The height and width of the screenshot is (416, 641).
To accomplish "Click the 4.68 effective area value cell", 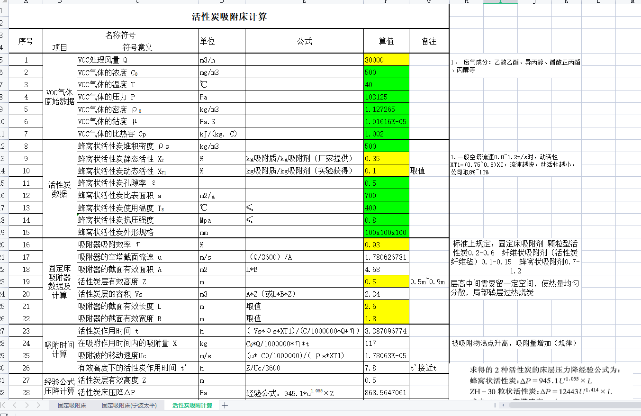I will click(386, 270).
